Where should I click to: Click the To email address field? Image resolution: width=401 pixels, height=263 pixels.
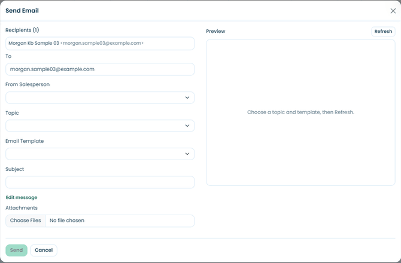pos(100,69)
